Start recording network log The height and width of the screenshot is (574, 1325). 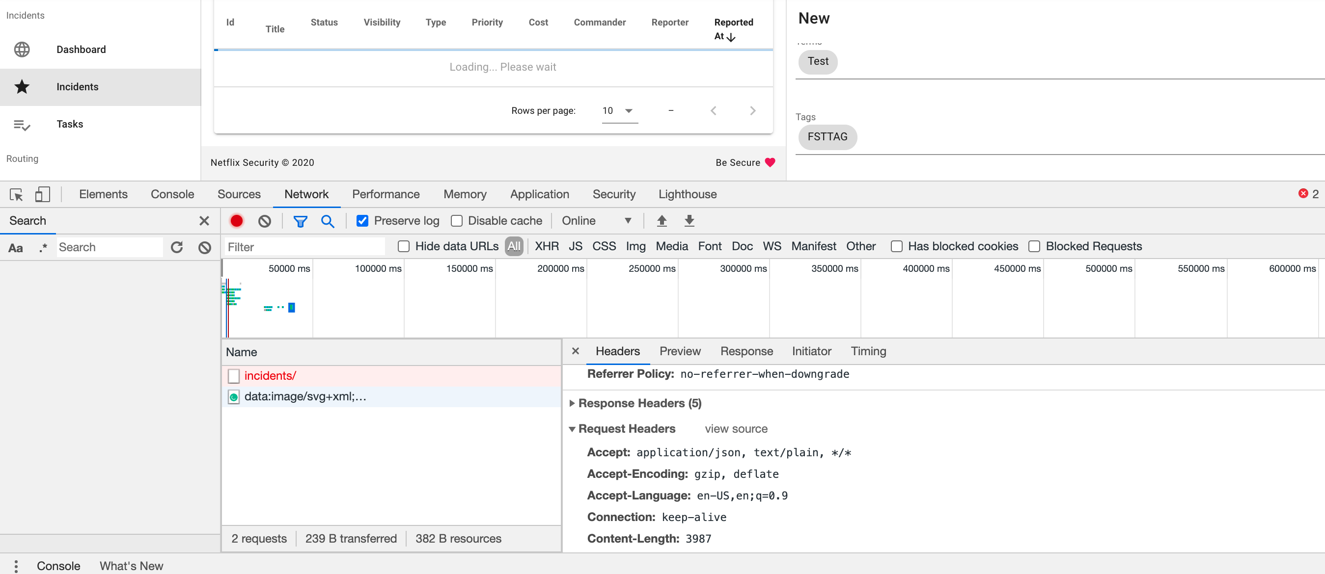(x=237, y=220)
